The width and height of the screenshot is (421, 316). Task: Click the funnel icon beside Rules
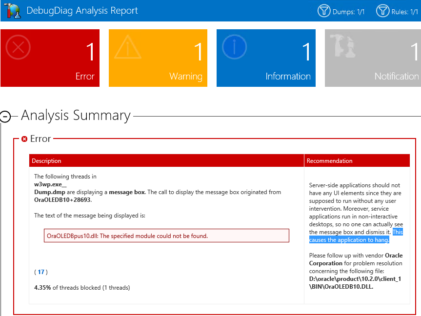click(383, 11)
